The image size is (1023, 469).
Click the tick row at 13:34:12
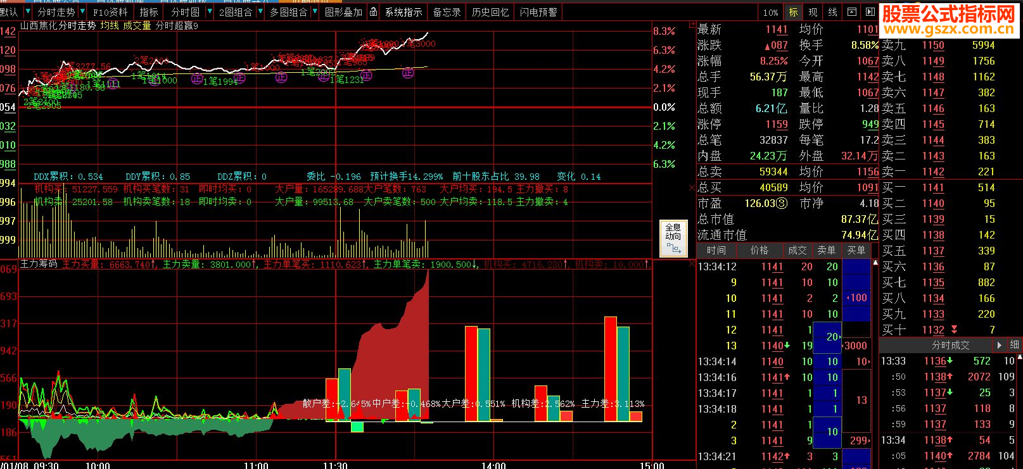pos(784,266)
